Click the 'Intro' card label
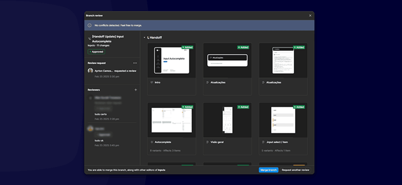Screen dimensions: 402x185 tap(158, 82)
